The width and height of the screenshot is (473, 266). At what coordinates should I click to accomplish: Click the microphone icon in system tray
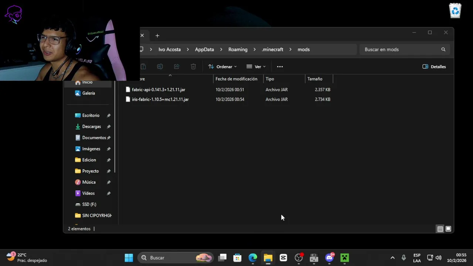[x=404, y=258]
